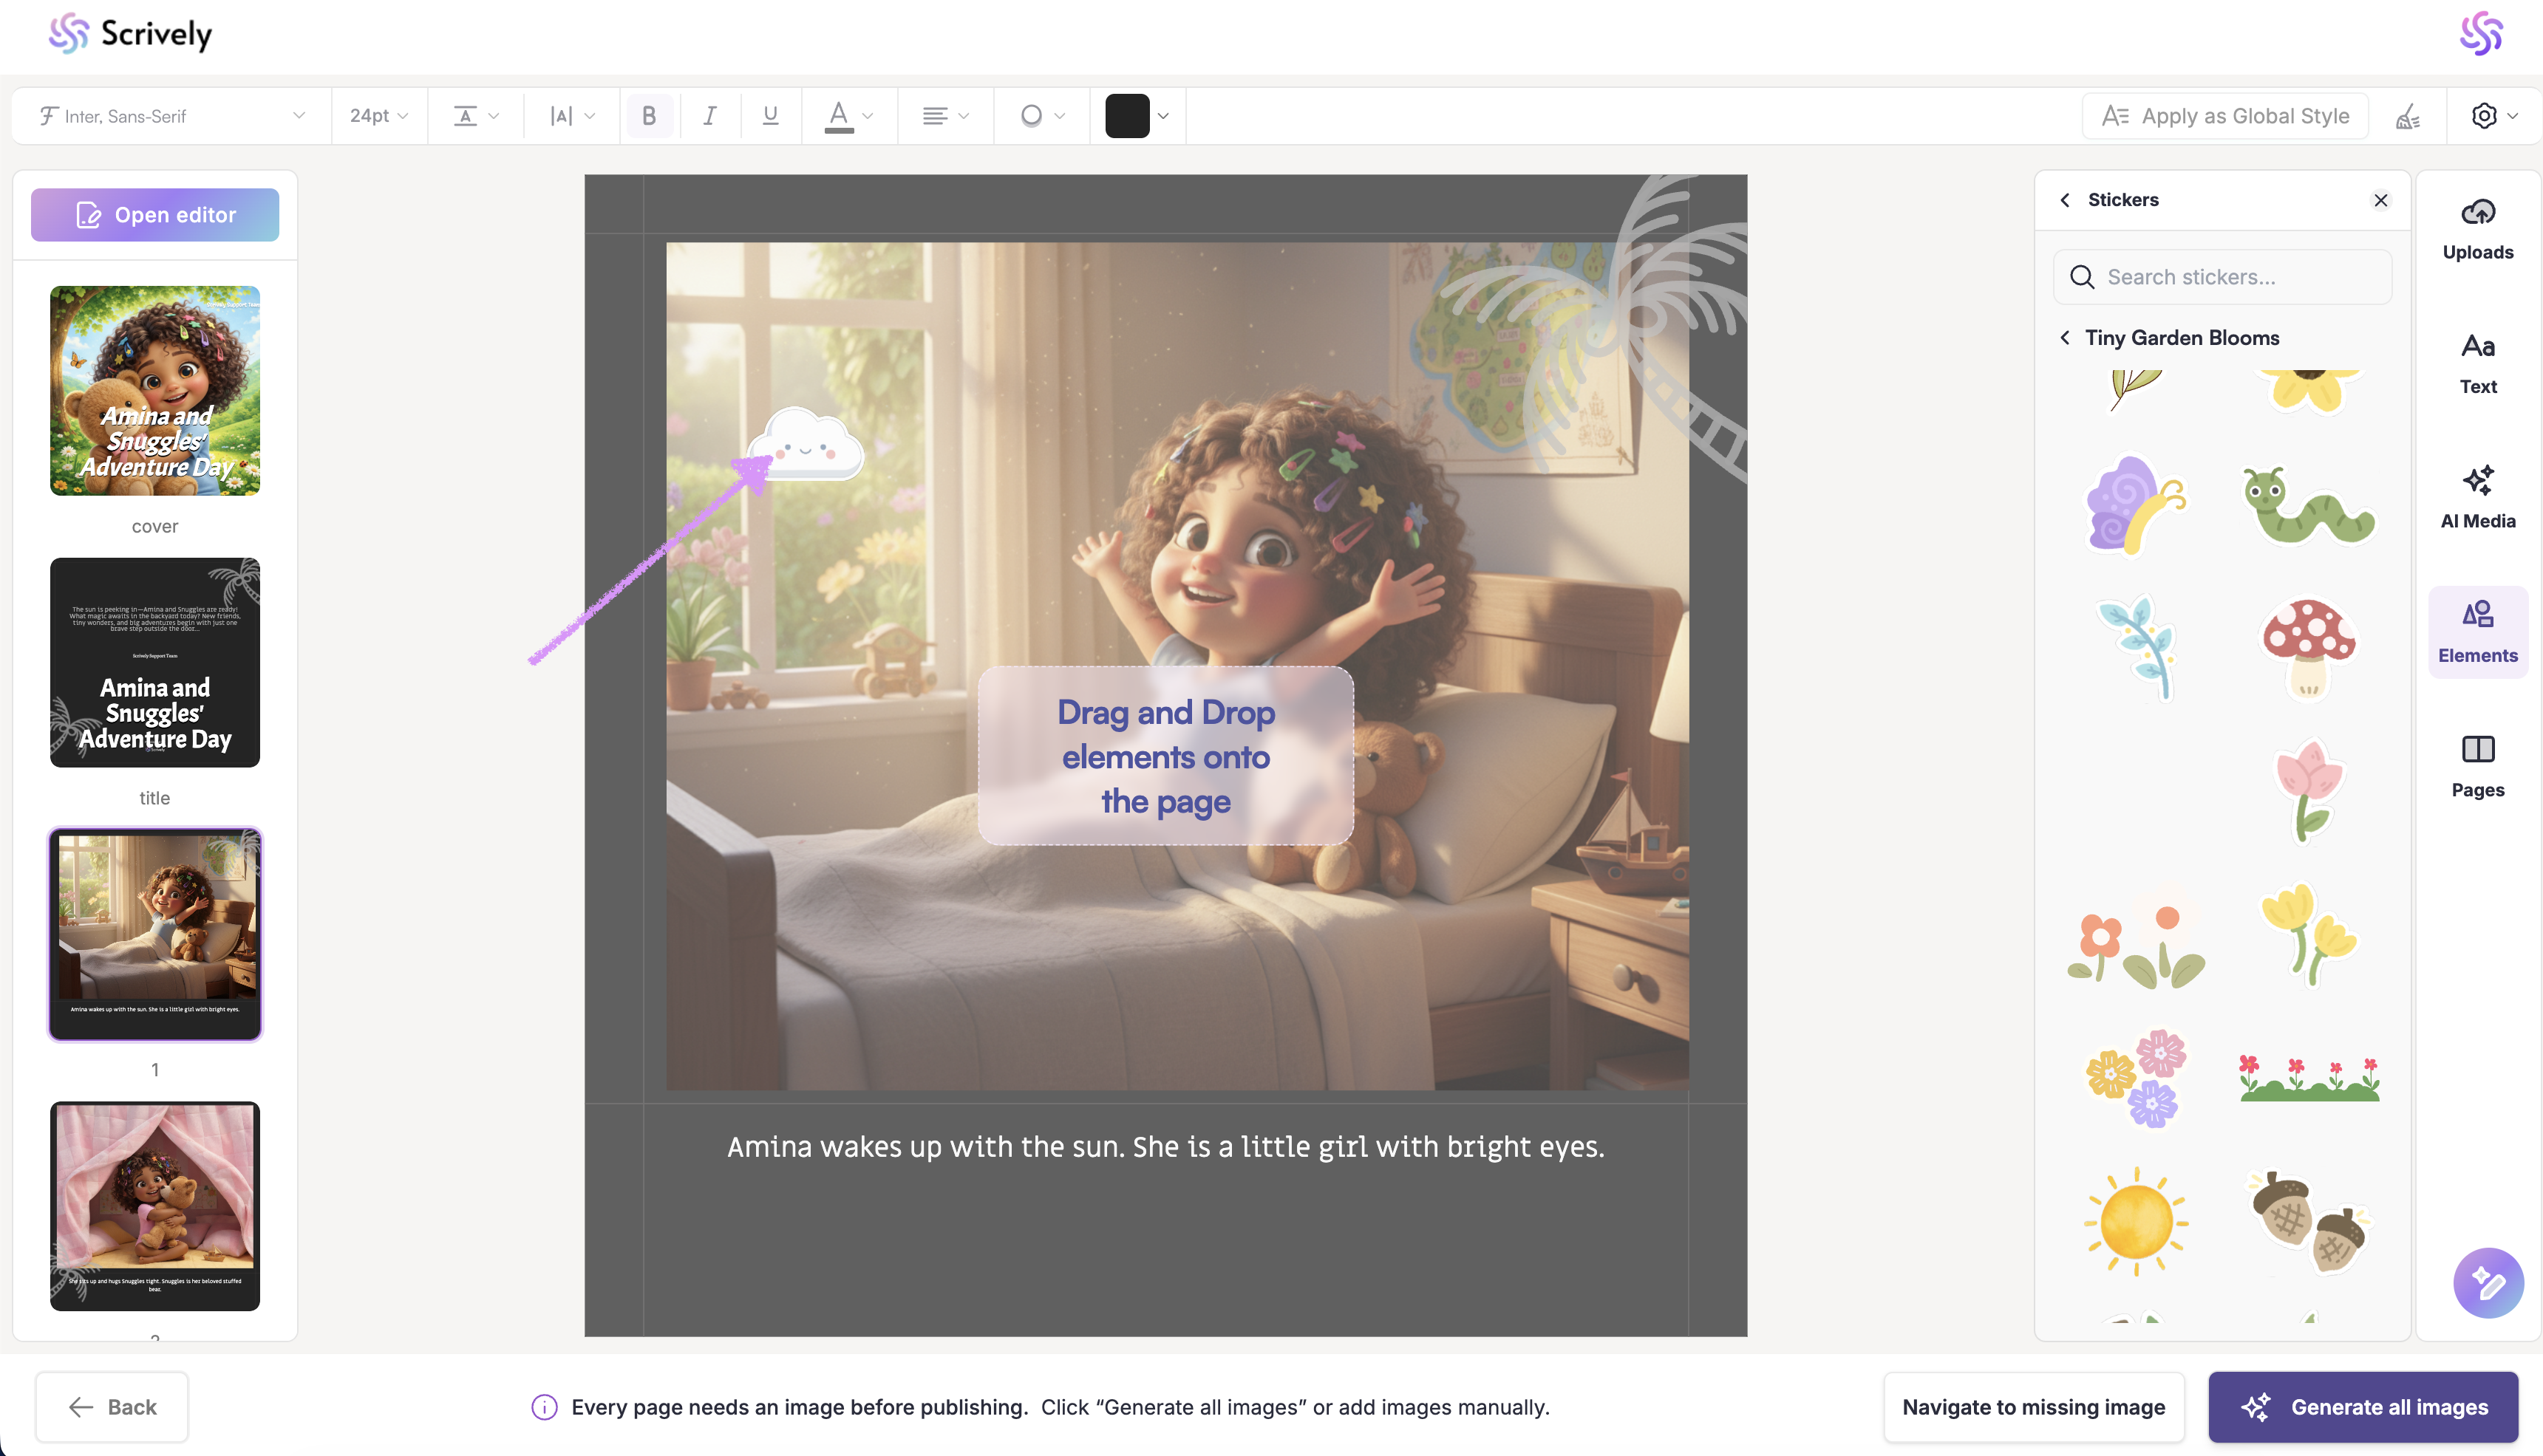
Task: Toggle underline formatting
Action: pyautogui.click(x=769, y=116)
